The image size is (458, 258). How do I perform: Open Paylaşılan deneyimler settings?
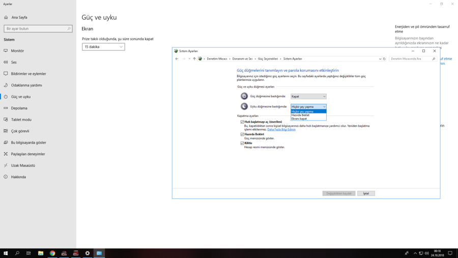[28, 154]
